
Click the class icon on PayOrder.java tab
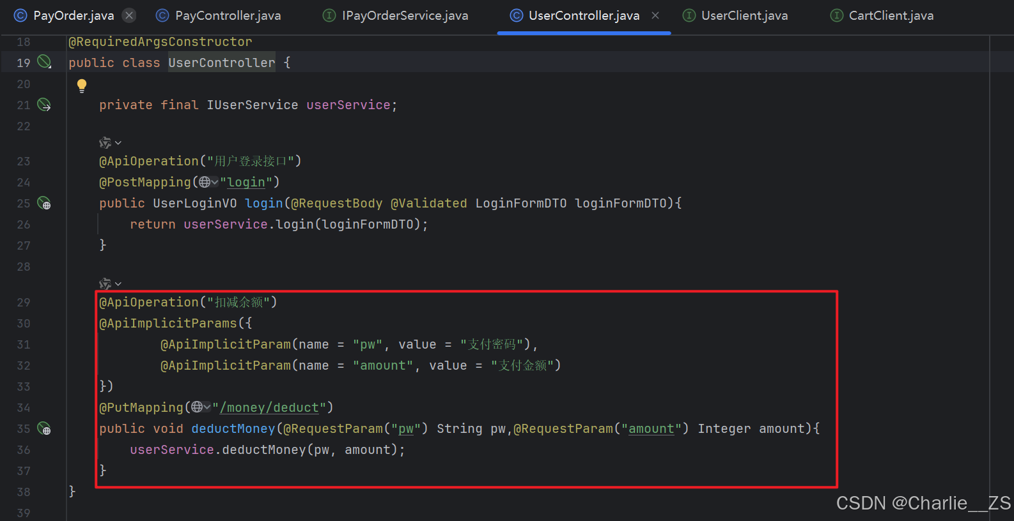20,15
